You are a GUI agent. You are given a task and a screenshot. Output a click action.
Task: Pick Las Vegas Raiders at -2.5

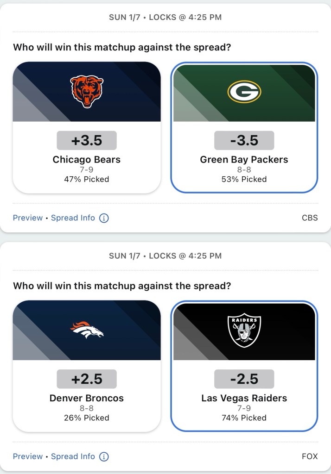244,379
